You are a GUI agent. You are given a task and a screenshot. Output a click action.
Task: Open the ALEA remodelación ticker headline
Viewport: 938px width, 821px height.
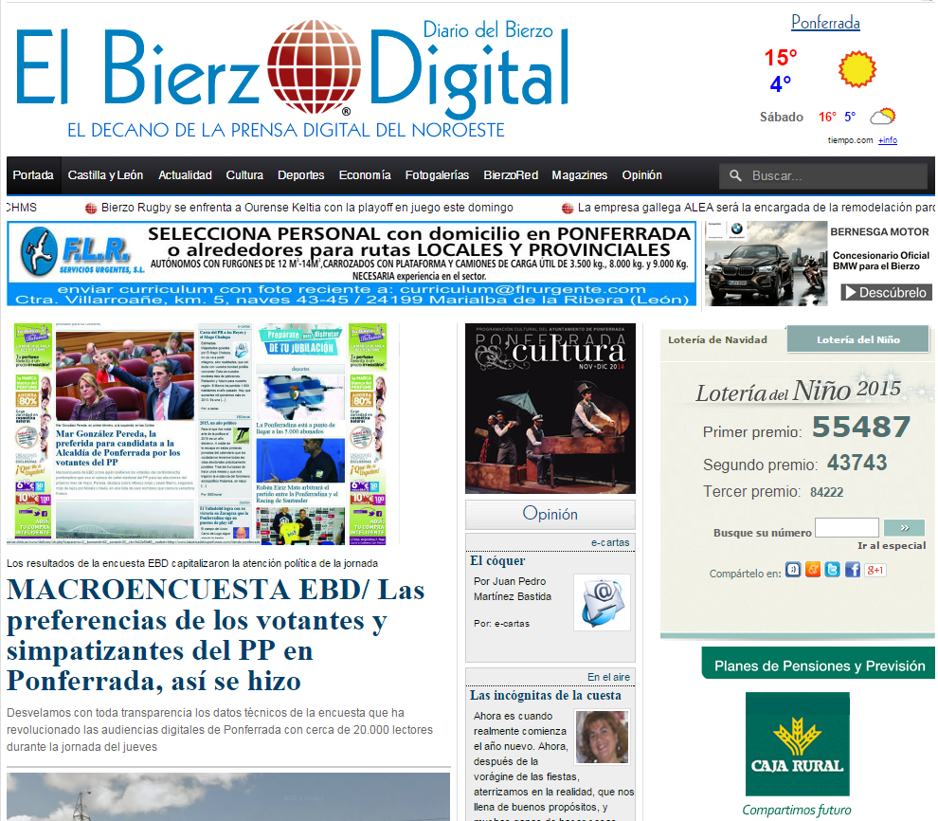pos(755,208)
